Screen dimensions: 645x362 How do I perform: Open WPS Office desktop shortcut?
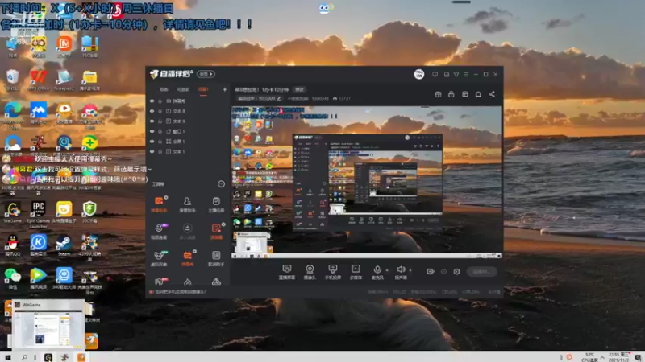point(38,80)
